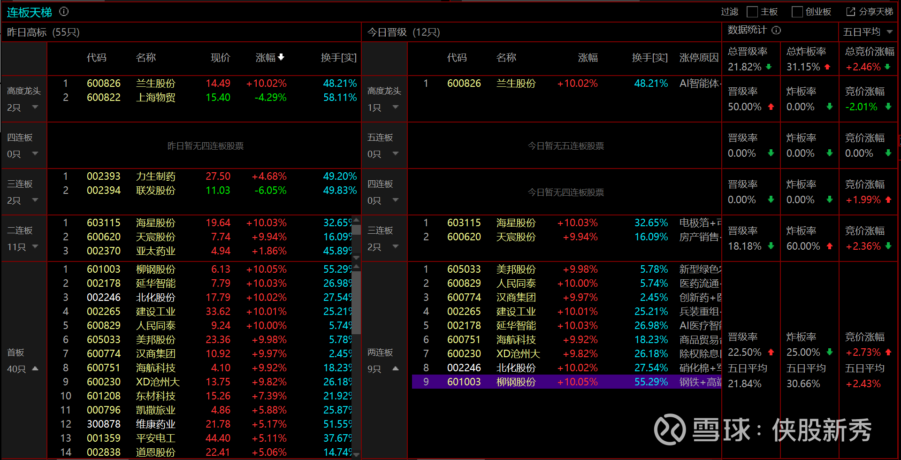901x460 pixels.
Task: Open the 五日平均 dropdown
Action: (x=868, y=32)
